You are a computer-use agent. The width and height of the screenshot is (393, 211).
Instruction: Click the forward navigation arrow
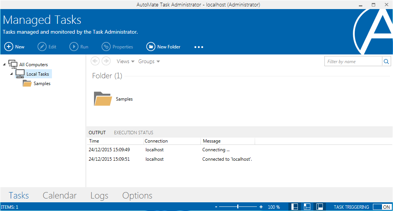[106, 61]
